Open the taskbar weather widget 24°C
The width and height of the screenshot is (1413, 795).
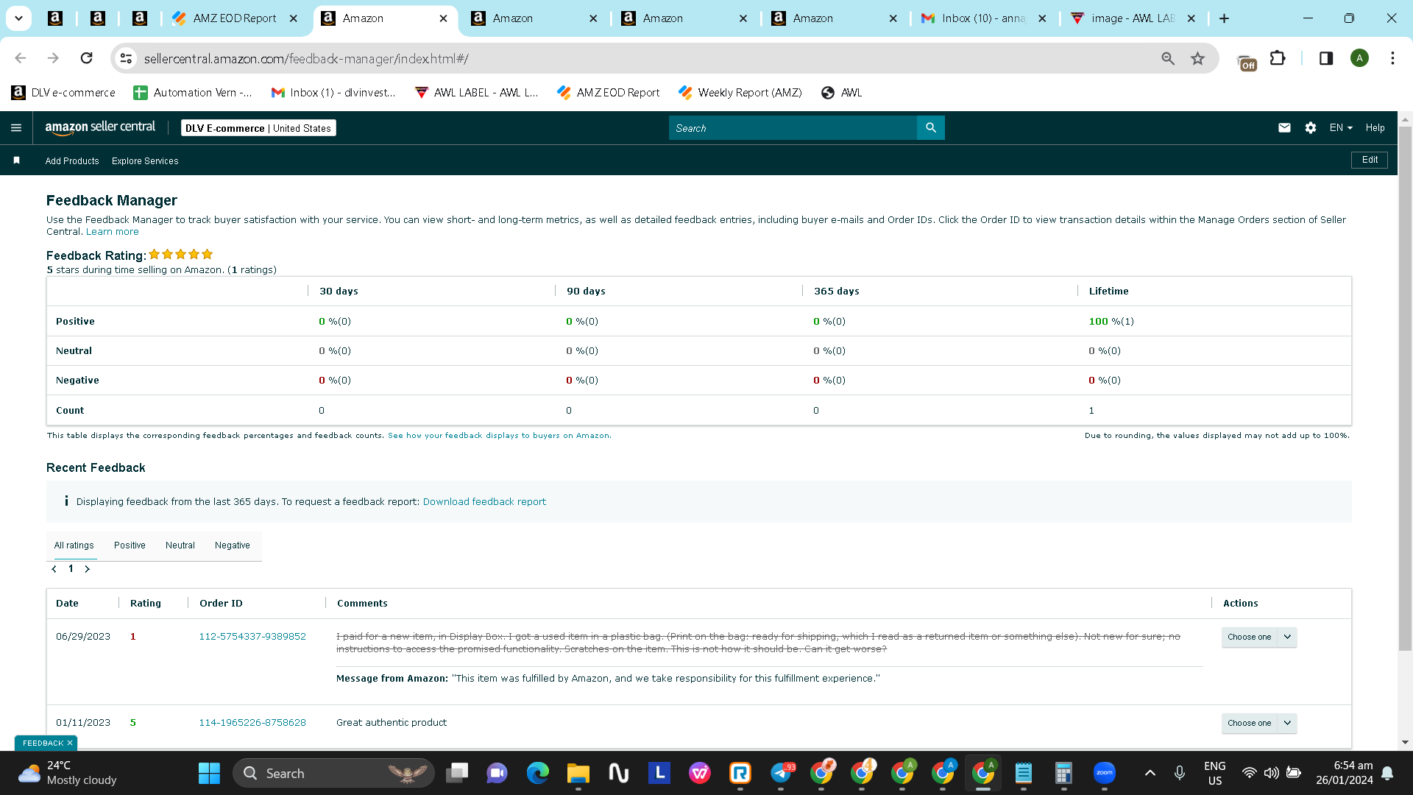[x=68, y=773]
